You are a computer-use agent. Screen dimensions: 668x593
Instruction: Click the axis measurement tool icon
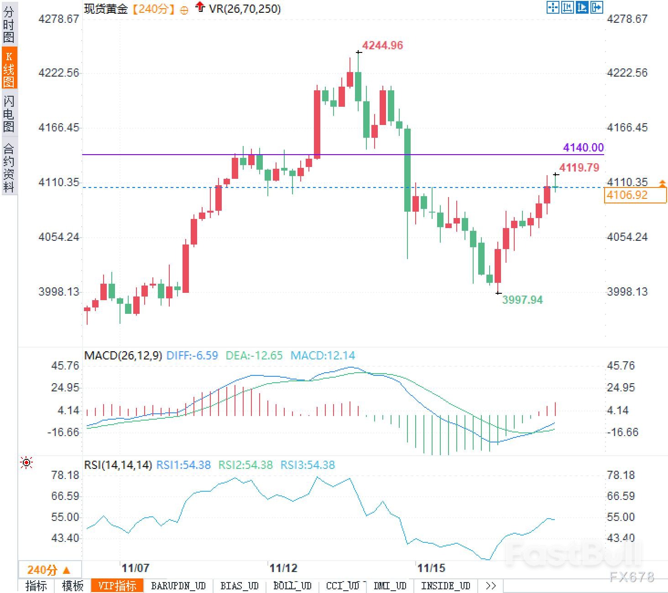coord(567,7)
